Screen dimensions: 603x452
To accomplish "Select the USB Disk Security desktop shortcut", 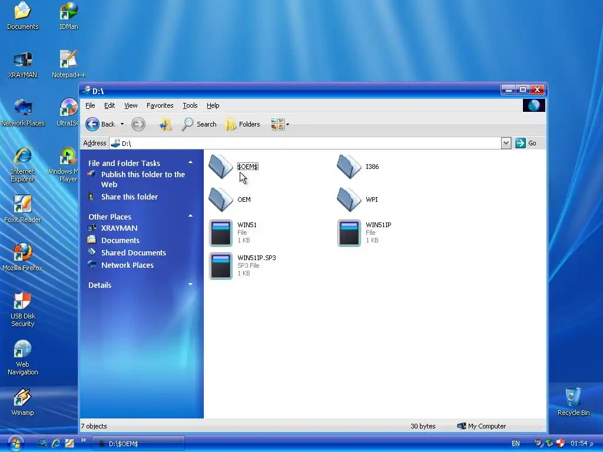I will click(x=23, y=310).
